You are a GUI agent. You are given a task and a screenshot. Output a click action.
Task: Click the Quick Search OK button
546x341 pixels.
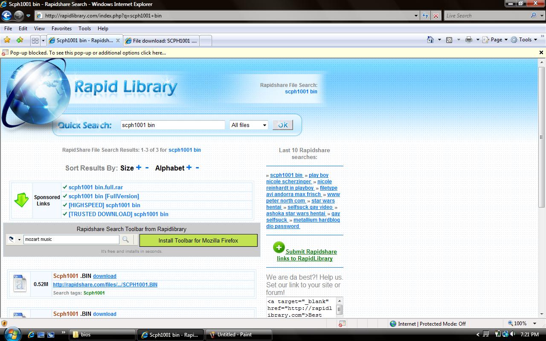point(282,125)
